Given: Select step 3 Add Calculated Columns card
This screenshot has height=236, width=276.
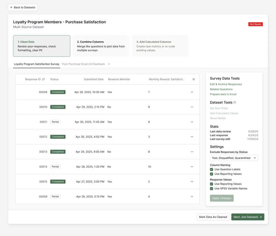Looking at the screenshot, I should (160, 46).
